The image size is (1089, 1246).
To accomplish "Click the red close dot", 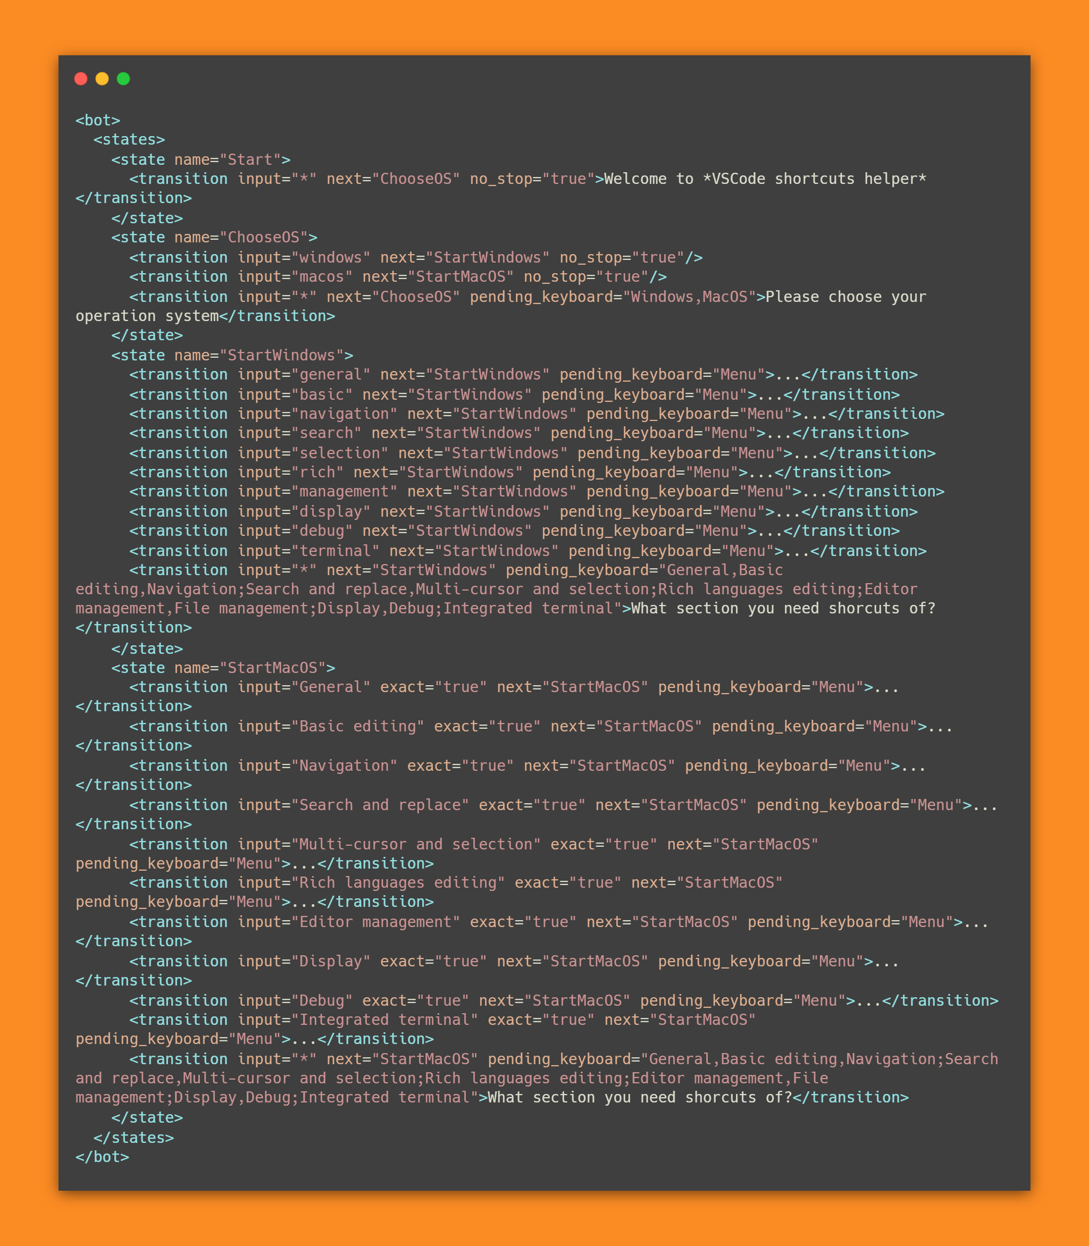I will 81,78.
